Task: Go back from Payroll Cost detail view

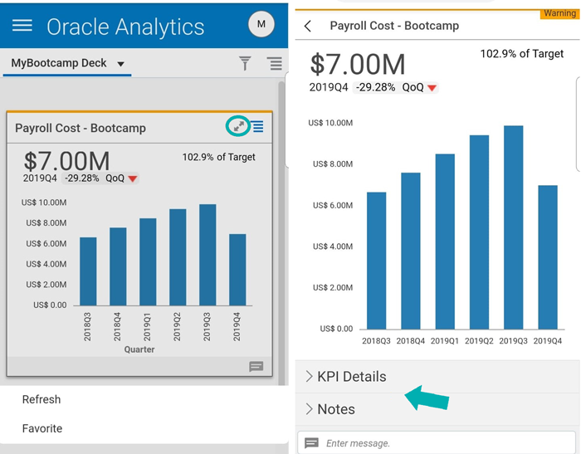Action: point(308,26)
